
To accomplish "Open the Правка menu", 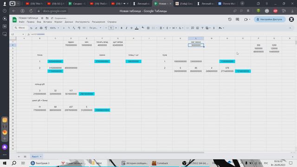I will coord(31,22).
